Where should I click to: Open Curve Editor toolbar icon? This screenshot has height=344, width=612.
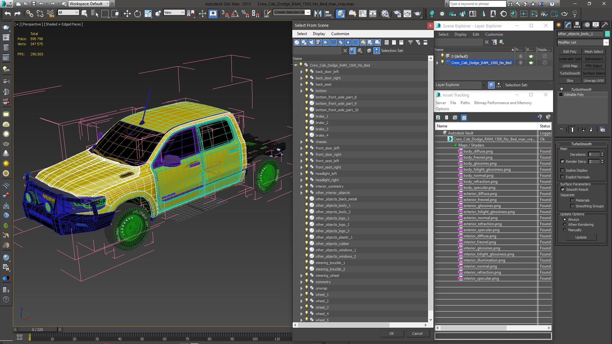(363, 13)
